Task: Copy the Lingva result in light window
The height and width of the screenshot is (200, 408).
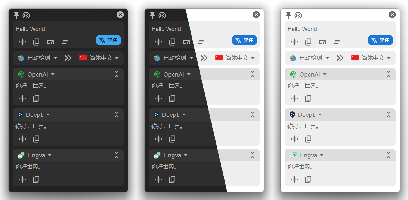Action: [309, 179]
